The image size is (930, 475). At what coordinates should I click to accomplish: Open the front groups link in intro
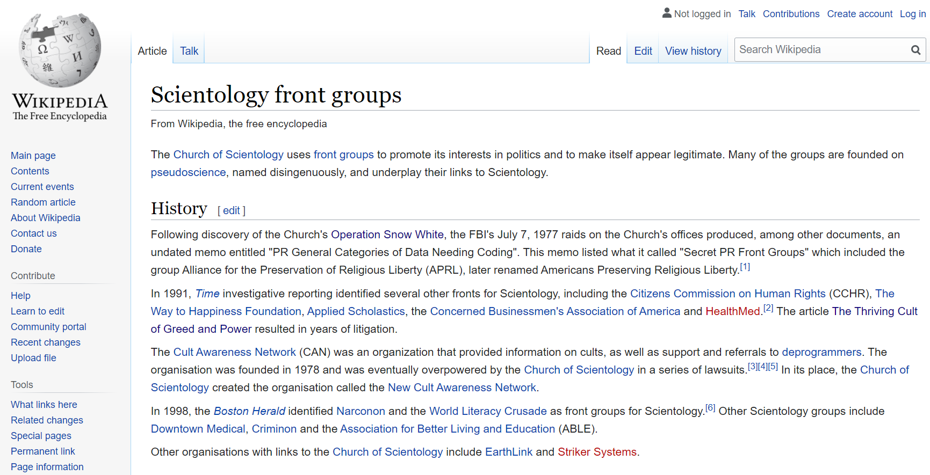point(344,155)
